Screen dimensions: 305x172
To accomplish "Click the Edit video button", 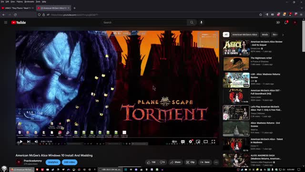I will point(70,162).
